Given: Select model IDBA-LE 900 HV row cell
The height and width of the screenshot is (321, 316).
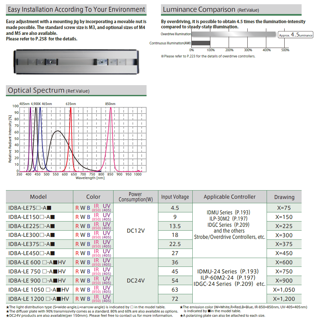Looking at the screenshot, I should tap(40, 281).
